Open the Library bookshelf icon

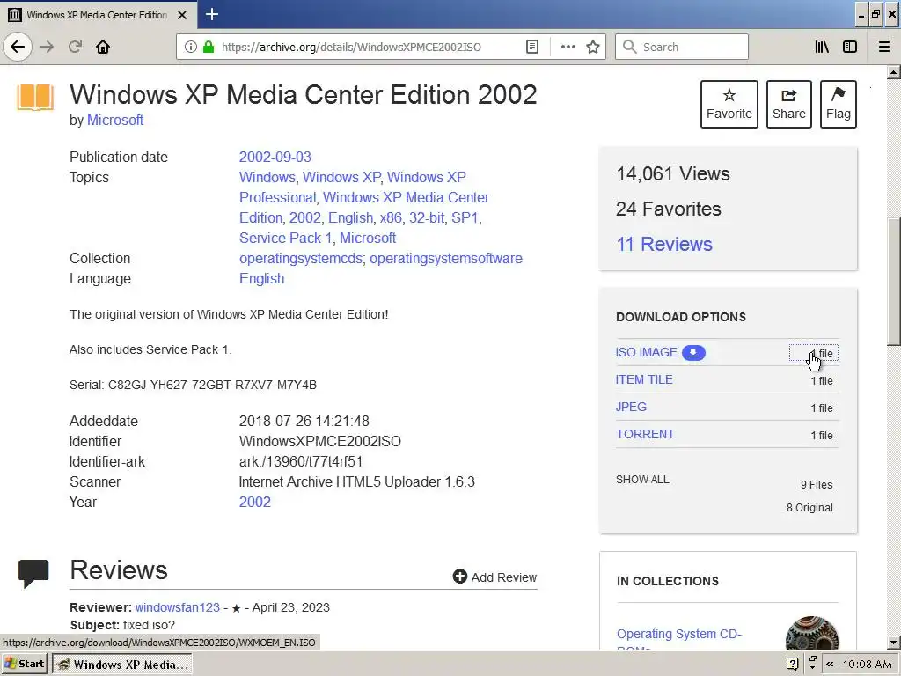click(x=822, y=47)
